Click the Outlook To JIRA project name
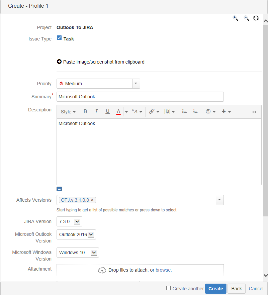The image size is (268, 295). point(75,27)
